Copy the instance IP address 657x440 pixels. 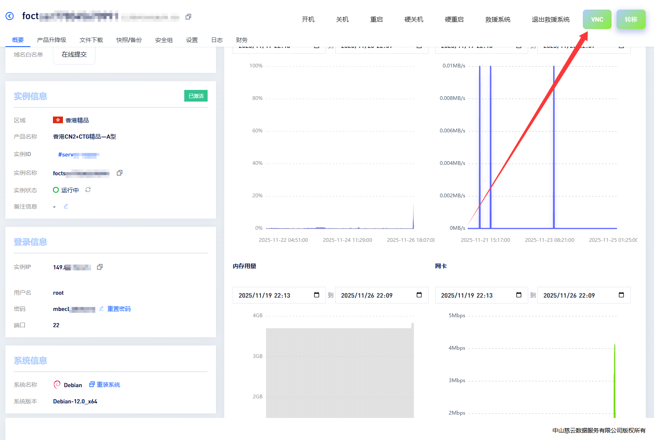(x=100, y=267)
